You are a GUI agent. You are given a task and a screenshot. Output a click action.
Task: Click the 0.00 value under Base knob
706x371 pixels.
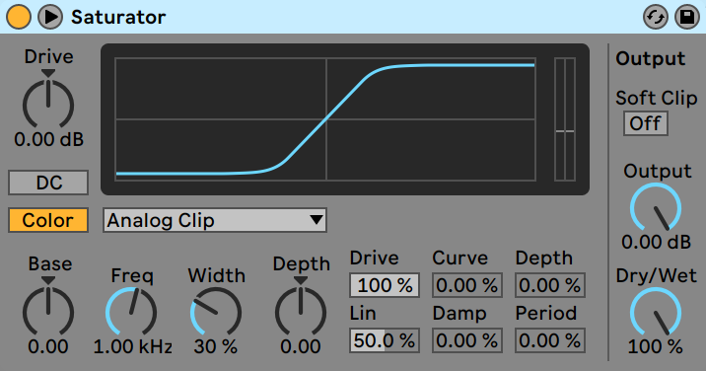tap(48, 346)
